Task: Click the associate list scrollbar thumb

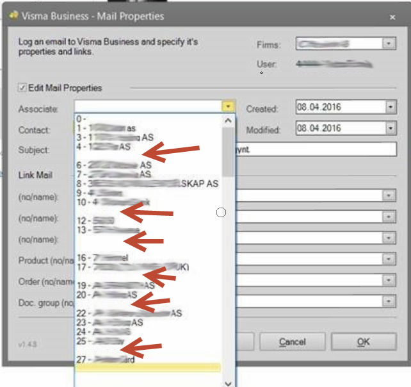Action: pos(228,152)
